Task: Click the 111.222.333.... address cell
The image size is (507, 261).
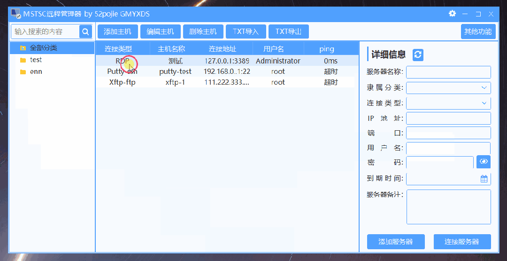Action: pyautogui.click(x=227, y=82)
